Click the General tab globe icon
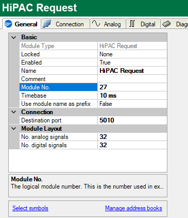The width and height of the screenshot is (188, 218). click(x=8, y=24)
